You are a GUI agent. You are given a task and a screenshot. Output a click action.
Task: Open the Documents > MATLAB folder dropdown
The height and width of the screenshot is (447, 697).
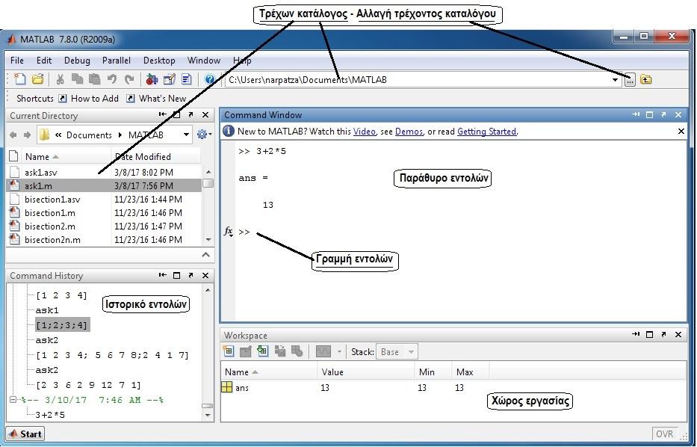tap(186, 135)
